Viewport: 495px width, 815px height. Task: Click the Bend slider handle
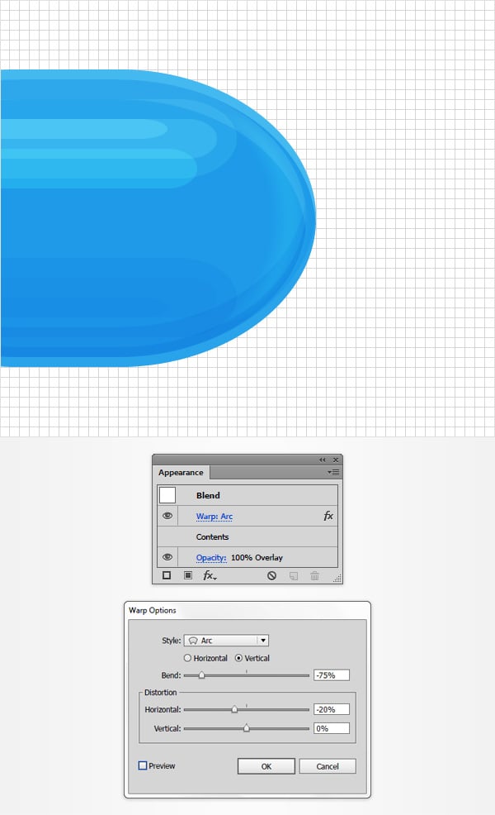[x=201, y=675]
